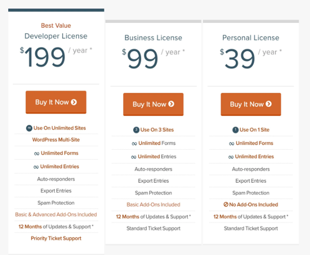The image size is (310, 255).
Task: Click Use On Unlimited Sites text
Action: pos(60,128)
